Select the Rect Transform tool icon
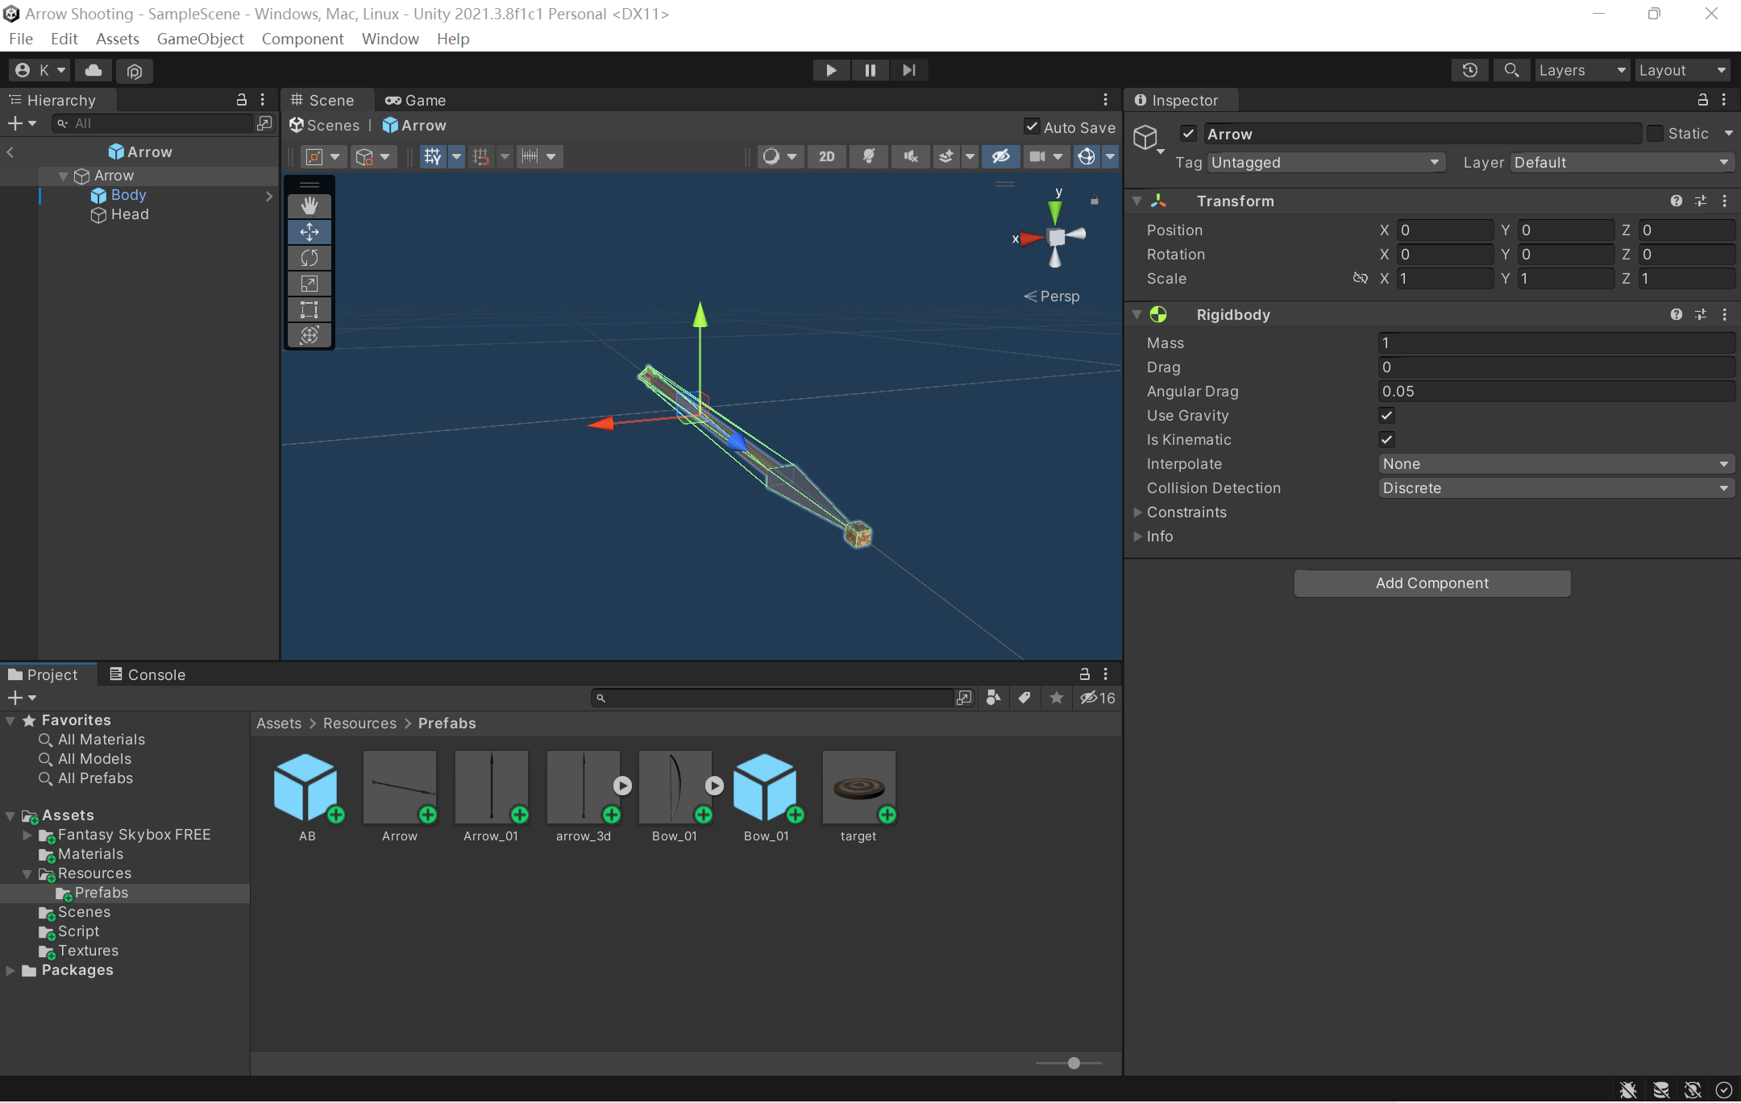Image resolution: width=1741 pixels, height=1103 pixels. coord(311,307)
